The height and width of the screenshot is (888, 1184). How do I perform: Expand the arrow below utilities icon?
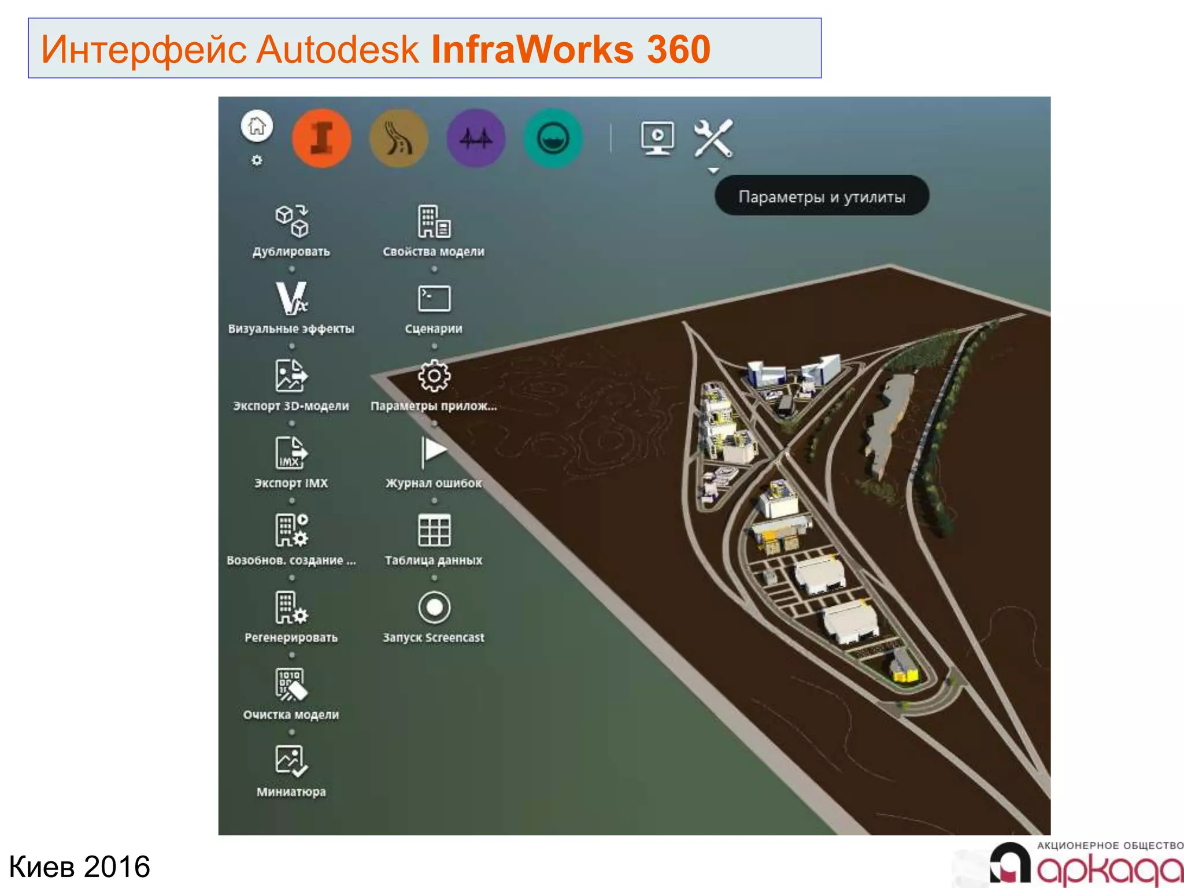coord(713,171)
